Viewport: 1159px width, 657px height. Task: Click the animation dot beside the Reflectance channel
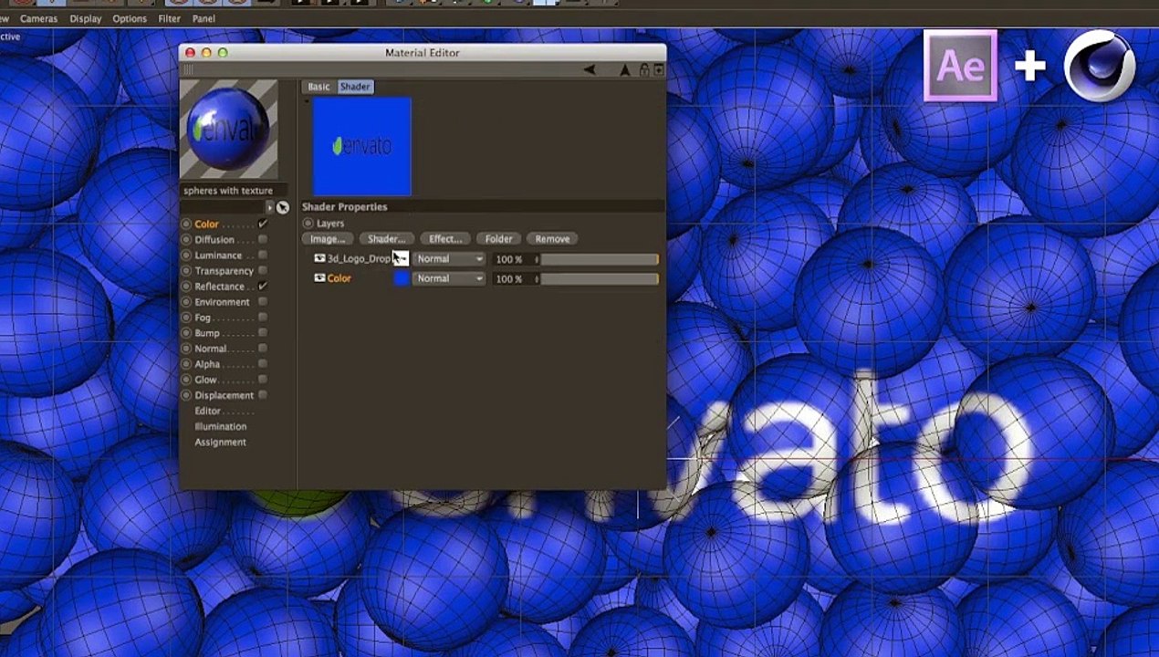(x=186, y=287)
